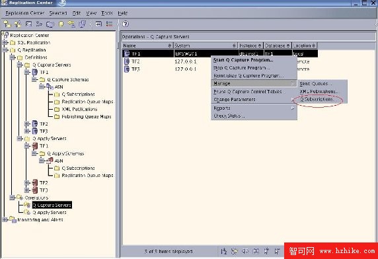Expand the Monitoring and Alerts node
378x259 pixels.
pos(5,219)
